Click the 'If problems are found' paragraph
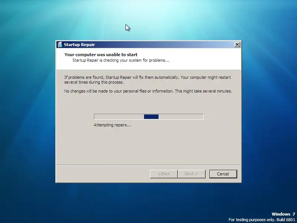 tap(147, 80)
